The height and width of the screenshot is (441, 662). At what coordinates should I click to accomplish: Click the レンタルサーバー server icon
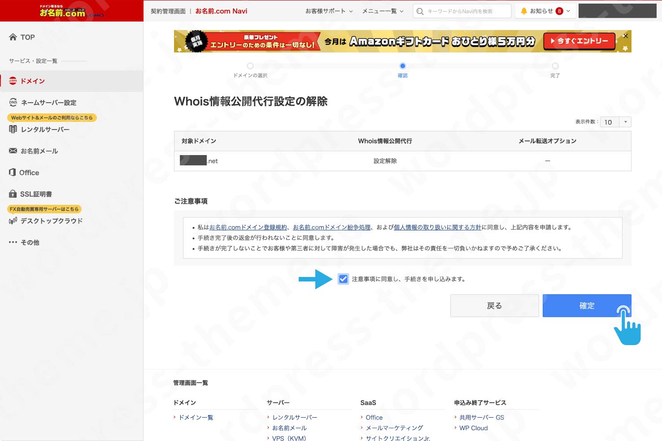pos(13,129)
